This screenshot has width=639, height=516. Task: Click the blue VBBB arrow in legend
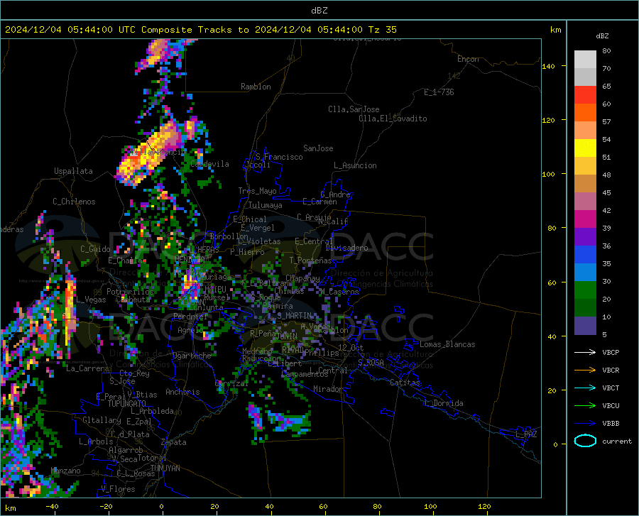[x=585, y=424]
